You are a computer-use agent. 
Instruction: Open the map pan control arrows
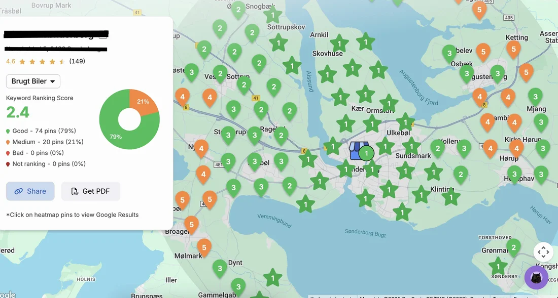click(543, 252)
